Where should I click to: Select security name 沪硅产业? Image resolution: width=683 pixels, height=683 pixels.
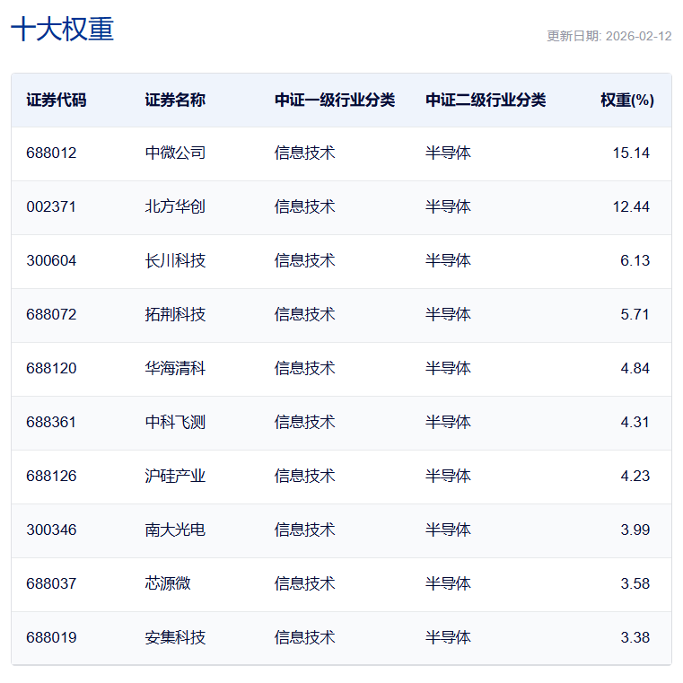175,476
